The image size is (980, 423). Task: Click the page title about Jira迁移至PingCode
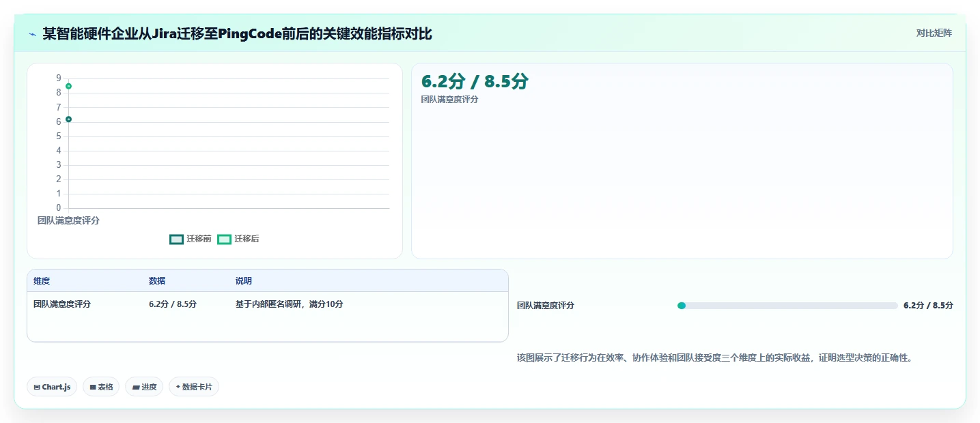click(237, 33)
